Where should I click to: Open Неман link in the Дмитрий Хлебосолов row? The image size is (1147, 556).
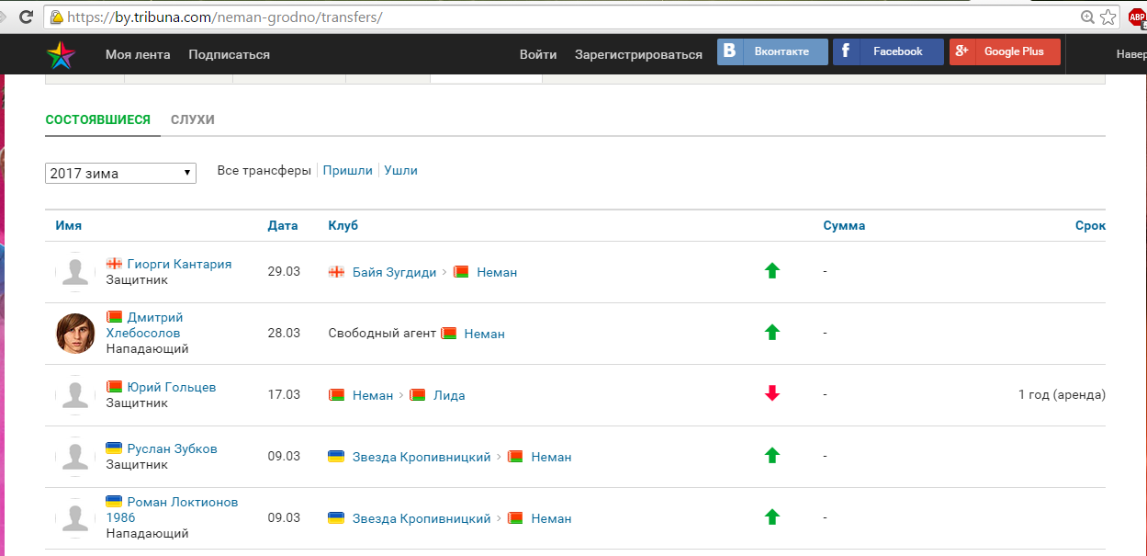(x=485, y=334)
